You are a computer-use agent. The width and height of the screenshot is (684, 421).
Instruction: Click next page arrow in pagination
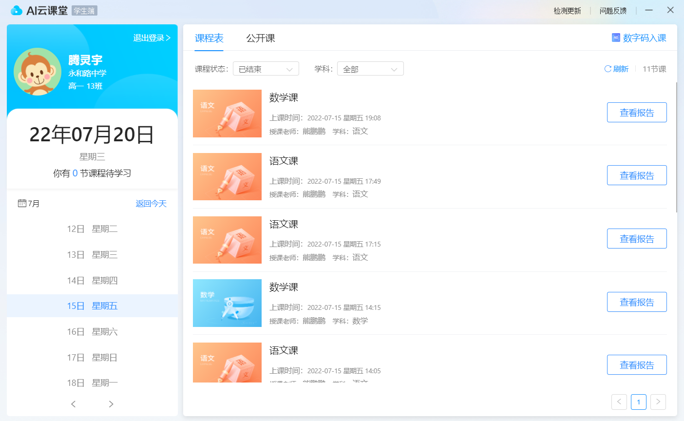(x=658, y=402)
